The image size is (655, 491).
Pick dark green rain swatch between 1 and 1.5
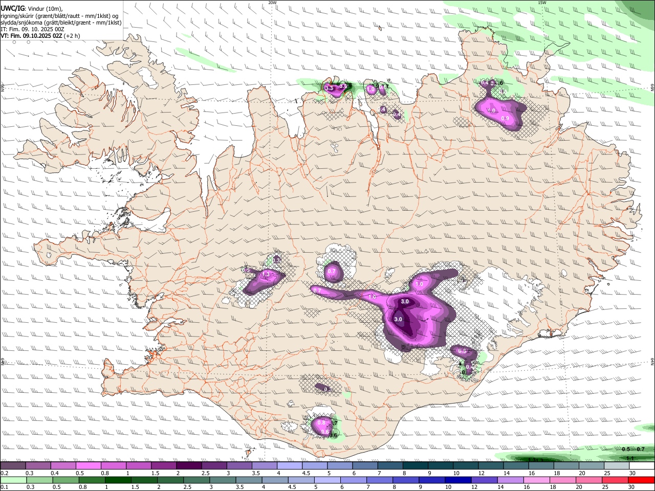118,480
